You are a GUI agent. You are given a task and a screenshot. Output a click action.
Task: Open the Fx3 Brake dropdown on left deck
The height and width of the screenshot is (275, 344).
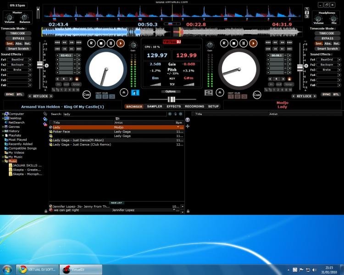[x=30, y=70]
